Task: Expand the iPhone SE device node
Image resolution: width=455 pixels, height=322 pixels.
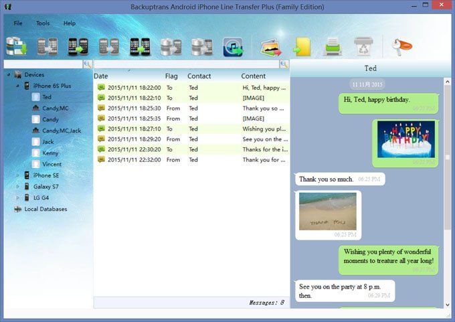Action: point(18,175)
